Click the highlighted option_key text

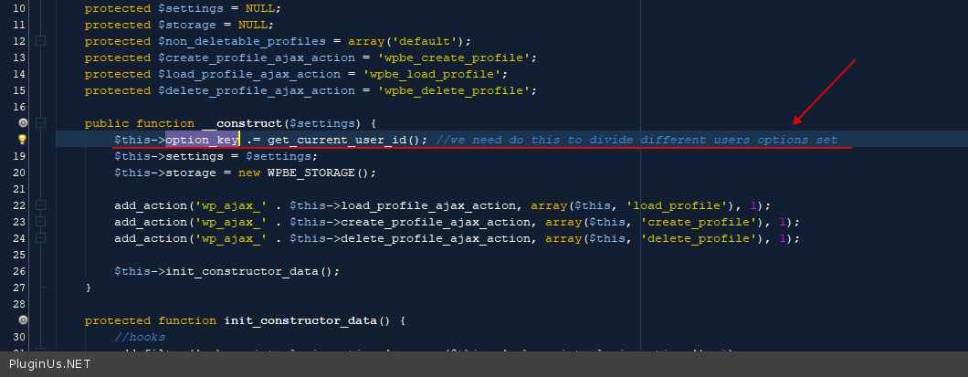[x=202, y=140]
